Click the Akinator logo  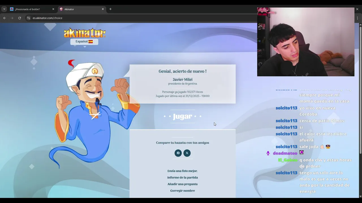point(85,33)
